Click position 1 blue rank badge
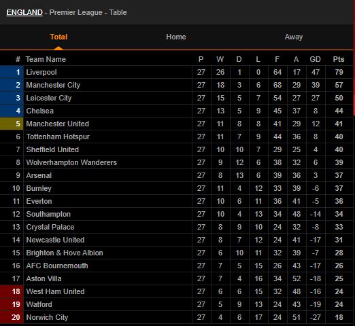The width and height of the screenshot is (355, 326). pos(12,72)
